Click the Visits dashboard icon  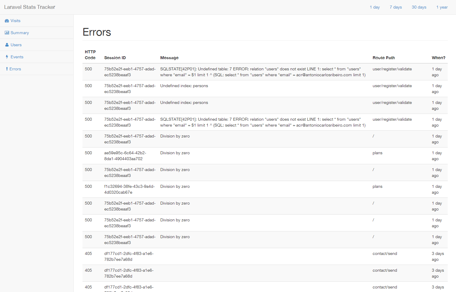tap(7, 21)
